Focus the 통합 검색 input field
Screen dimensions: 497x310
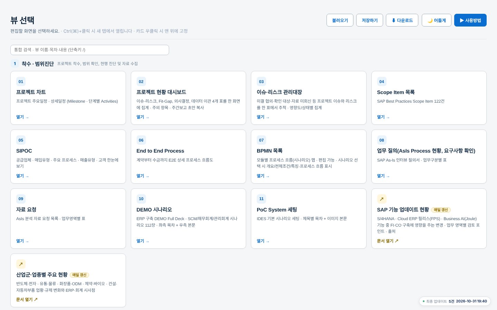click(90, 50)
